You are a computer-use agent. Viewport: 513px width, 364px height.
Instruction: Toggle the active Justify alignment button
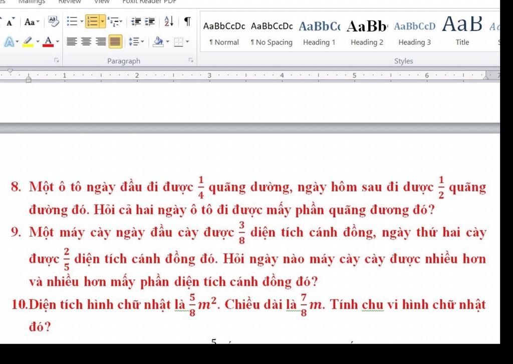[x=115, y=41]
